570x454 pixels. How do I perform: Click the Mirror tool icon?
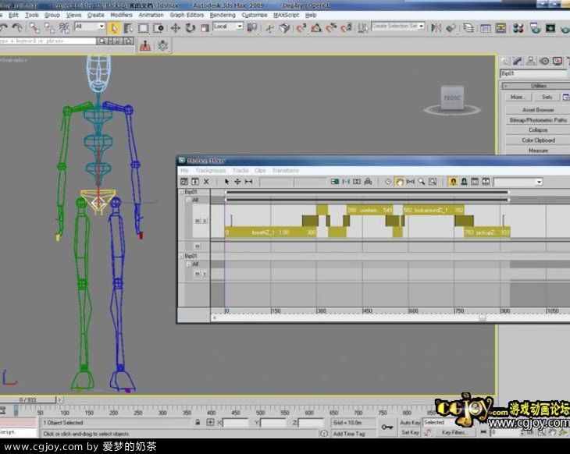pos(436,27)
